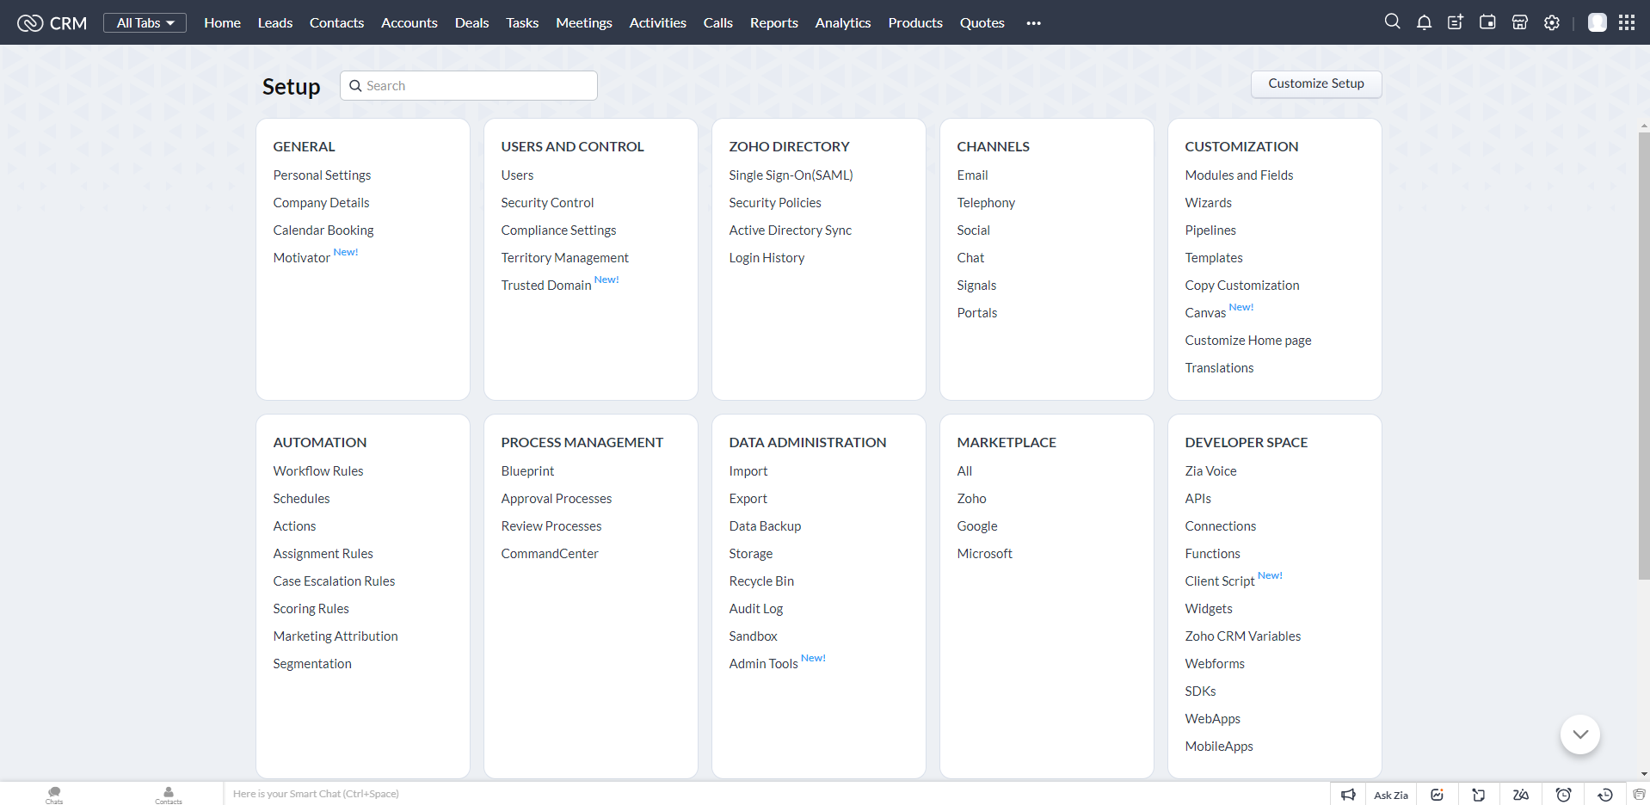Open the notifications bell
This screenshot has height=805, width=1650.
(x=1424, y=22)
